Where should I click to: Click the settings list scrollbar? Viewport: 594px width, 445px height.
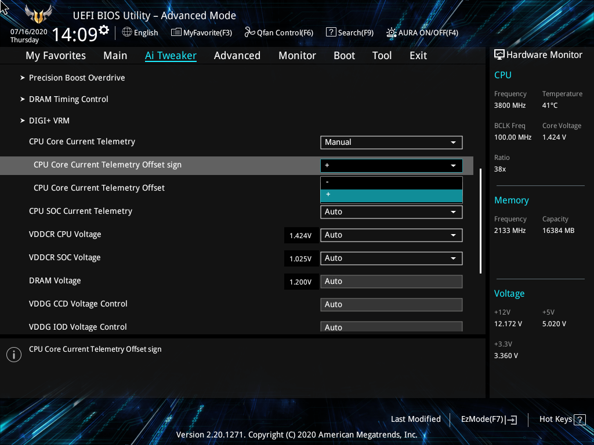(x=480, y=221)
